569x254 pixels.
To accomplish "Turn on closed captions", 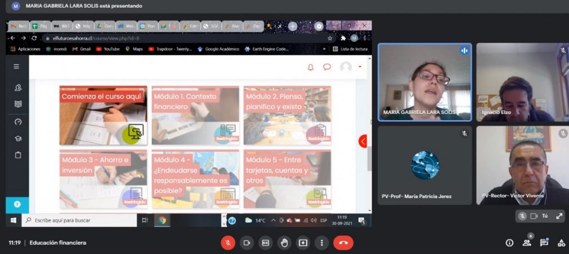I will point(266,243).
